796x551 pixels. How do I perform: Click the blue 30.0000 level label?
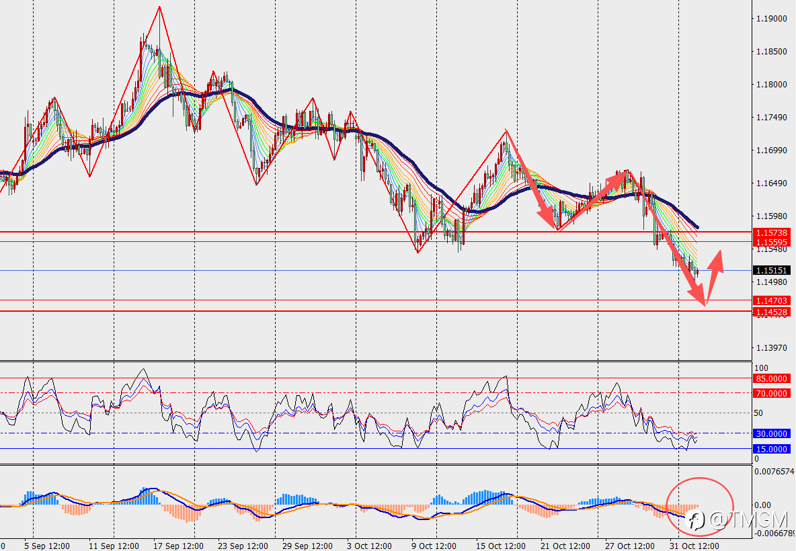[x=772, y=434]
